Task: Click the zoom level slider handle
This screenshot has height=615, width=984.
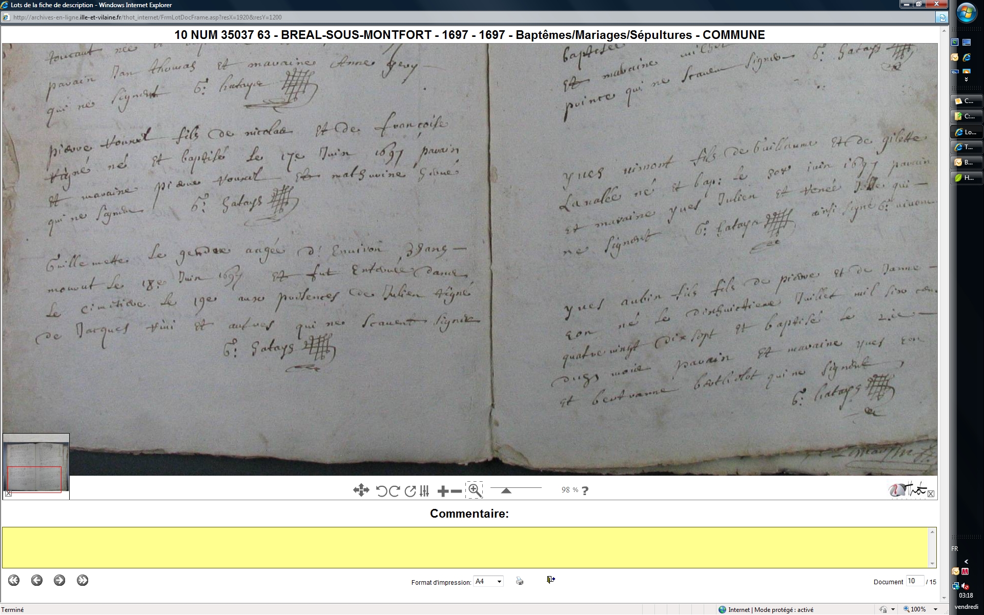Action: tap(506, 490)
